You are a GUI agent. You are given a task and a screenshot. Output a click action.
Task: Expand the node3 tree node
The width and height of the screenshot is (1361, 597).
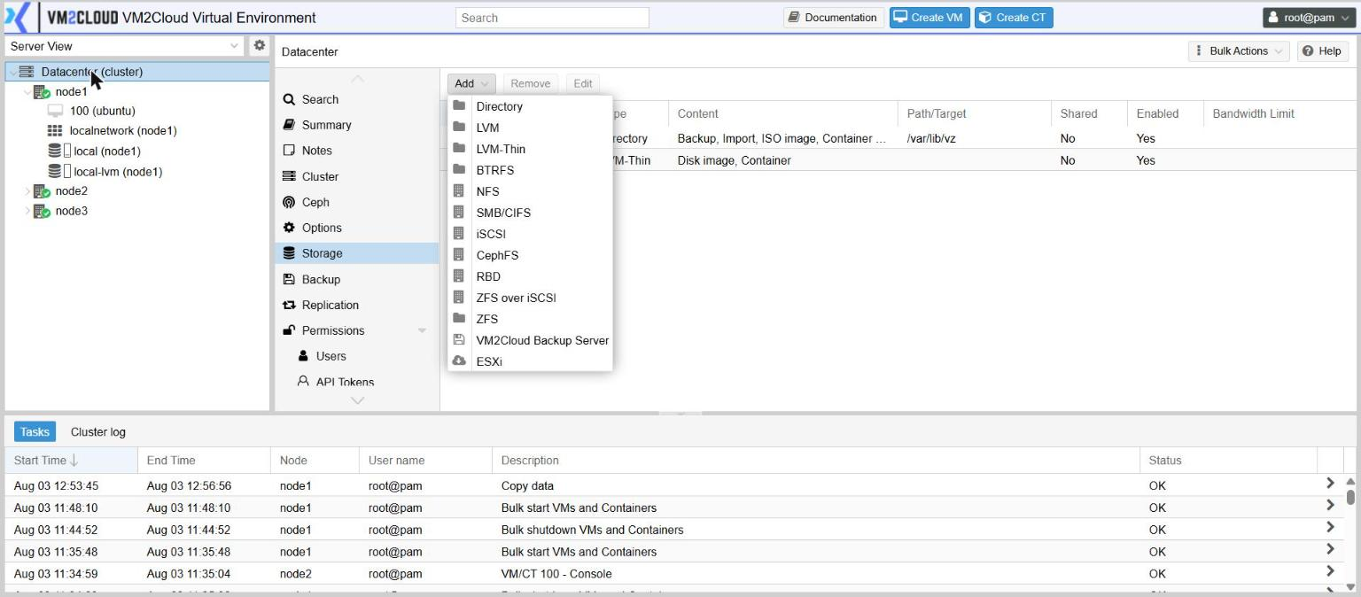27,212
